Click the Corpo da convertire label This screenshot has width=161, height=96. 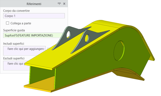point(17,11)
